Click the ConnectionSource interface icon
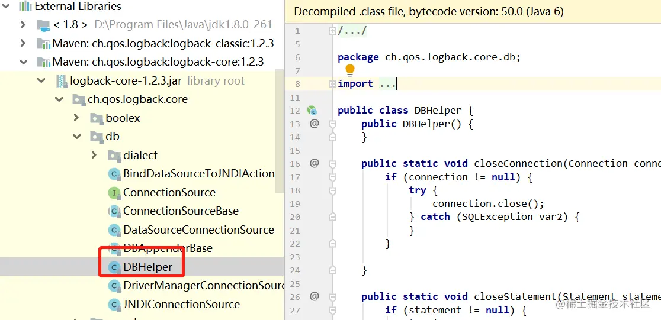 point(114,193)
